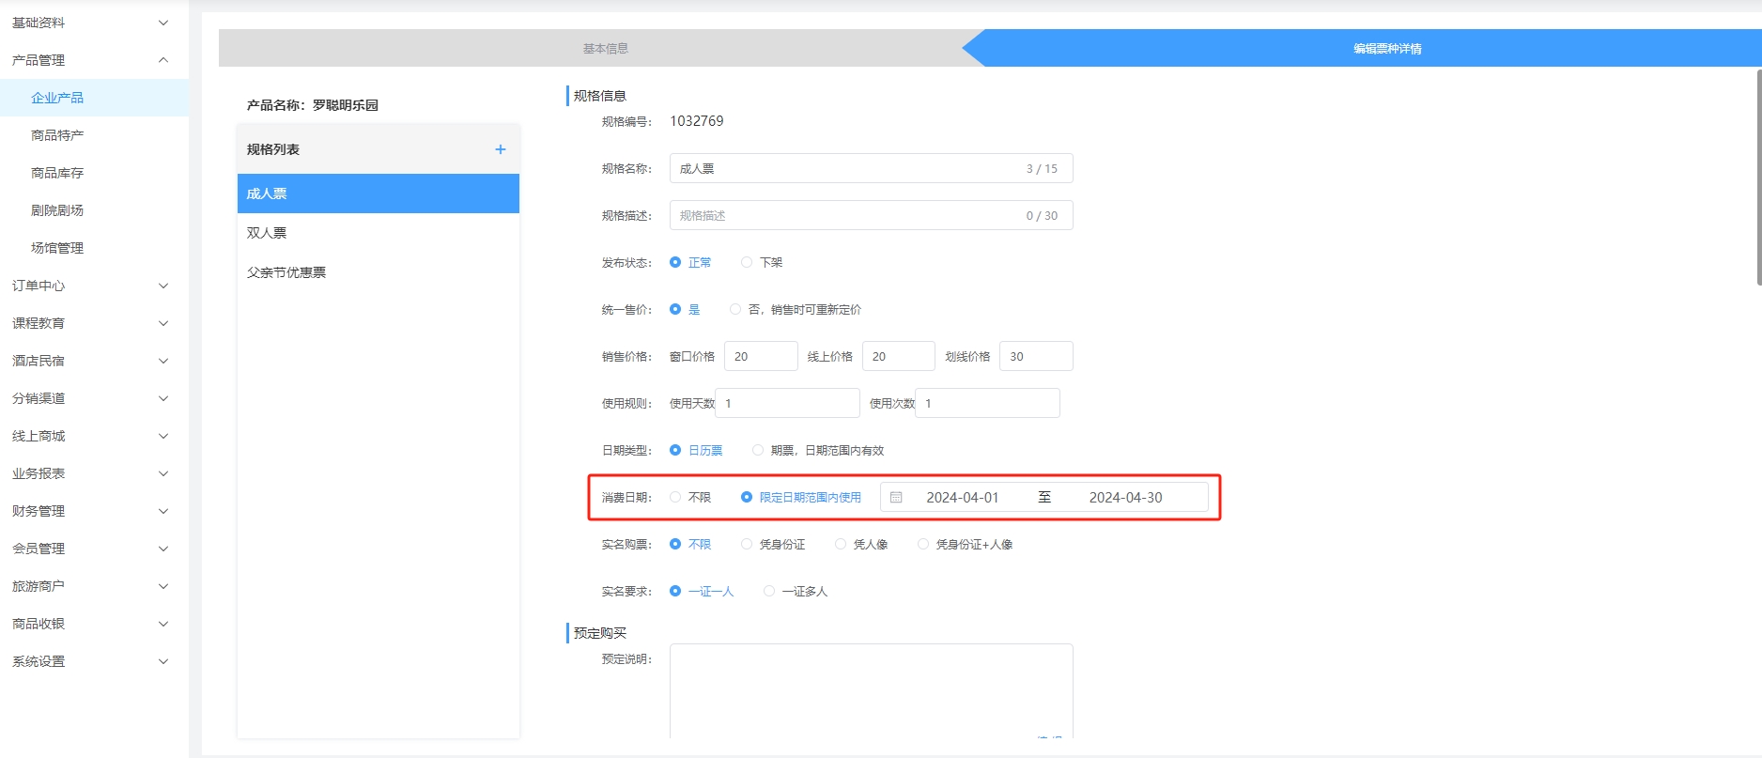
Task: Expand 系统设置 in the sidebar
Action: click(x=89, y=661)
